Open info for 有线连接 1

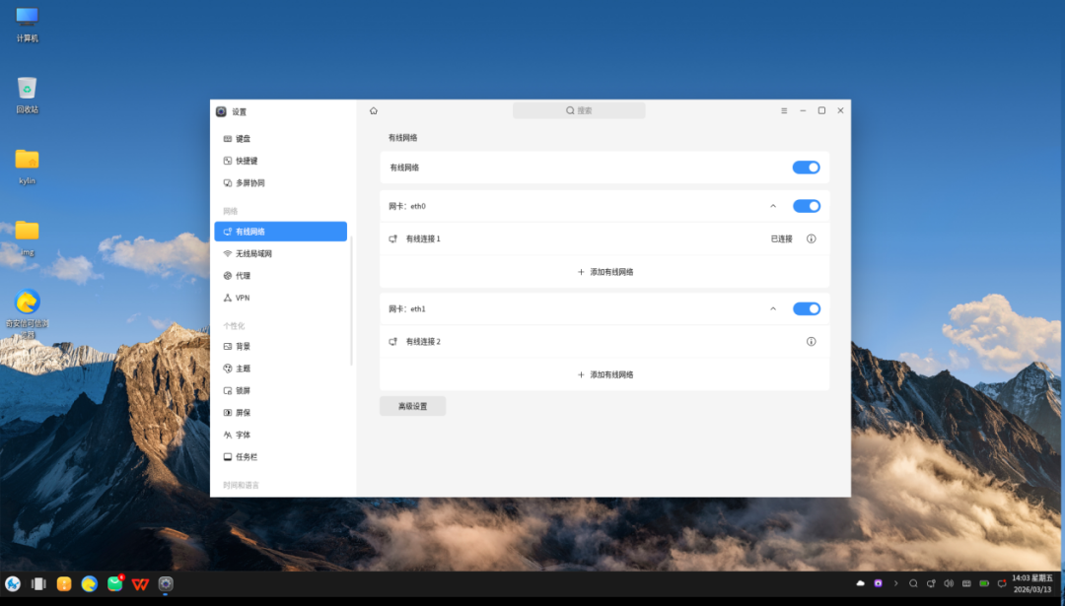(811, 238)
